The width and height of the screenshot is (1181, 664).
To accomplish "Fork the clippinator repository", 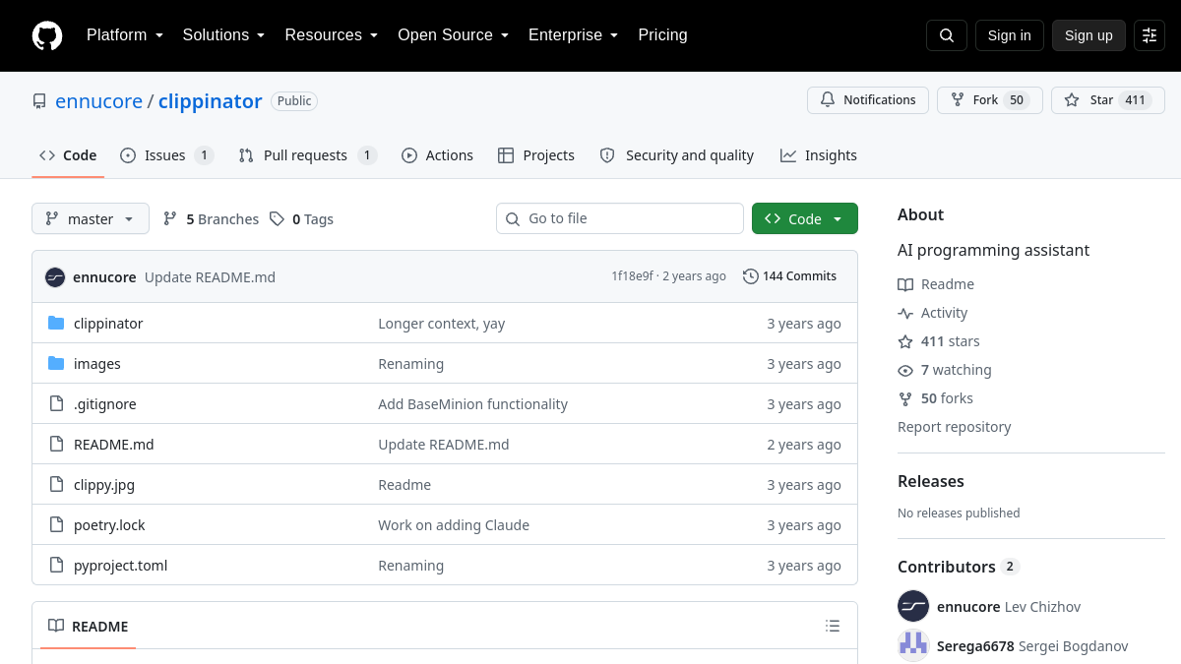I will tap(990, 100).
